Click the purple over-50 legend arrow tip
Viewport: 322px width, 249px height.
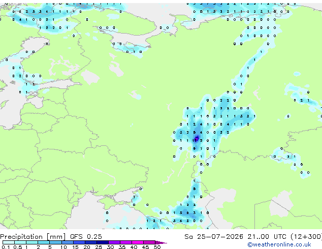[x=161, y=242]
